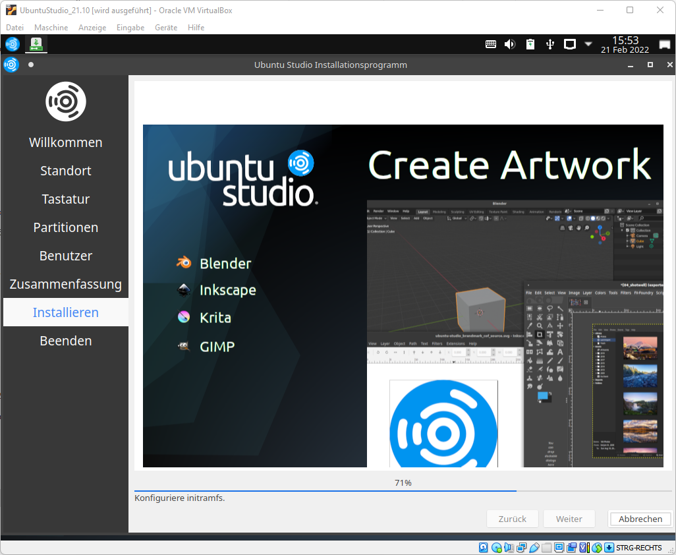Open the Anzeige menu
Viewport: 676px width, 555px height.
[x=92, y=28]
